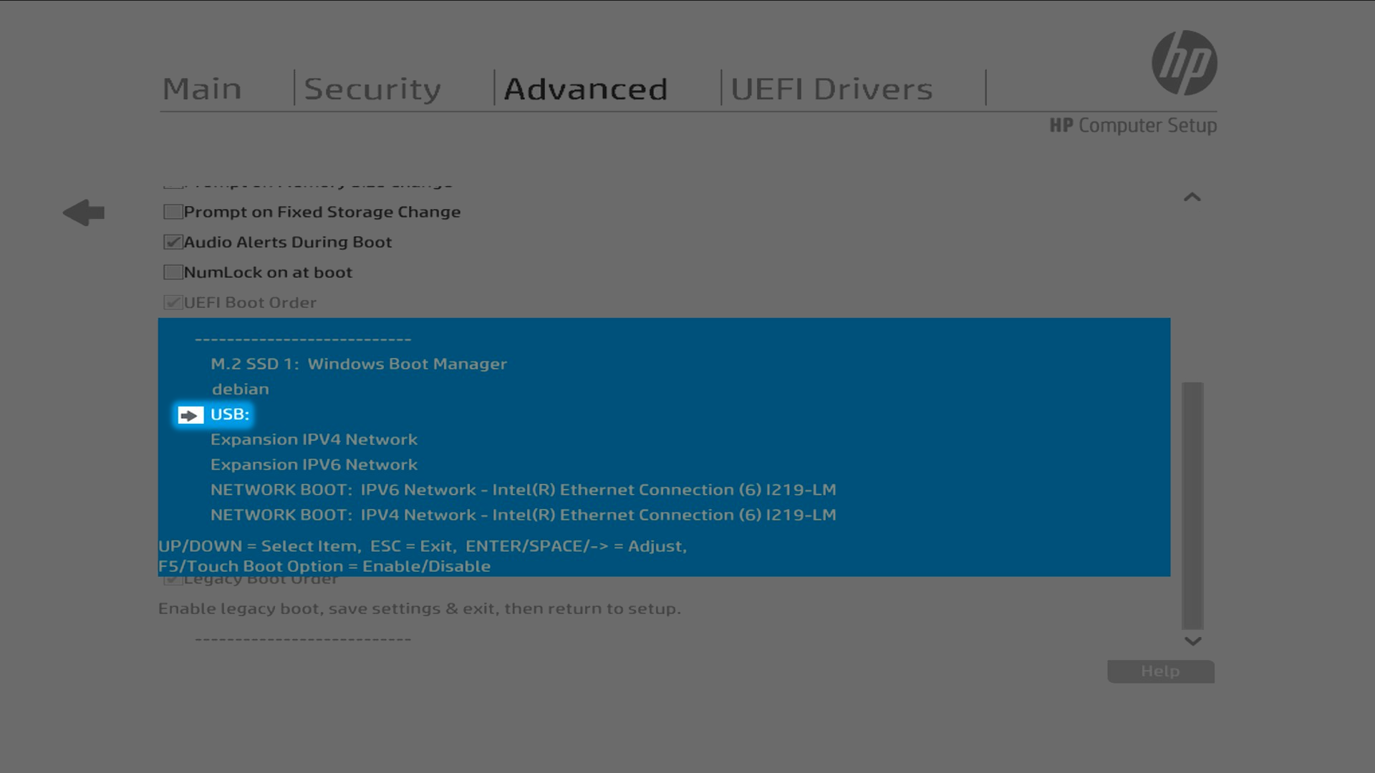This screenshot has height=773, width=1375.
Task: Toggle the UEFI Boot Order checkbox
Action: click(173, 302)
